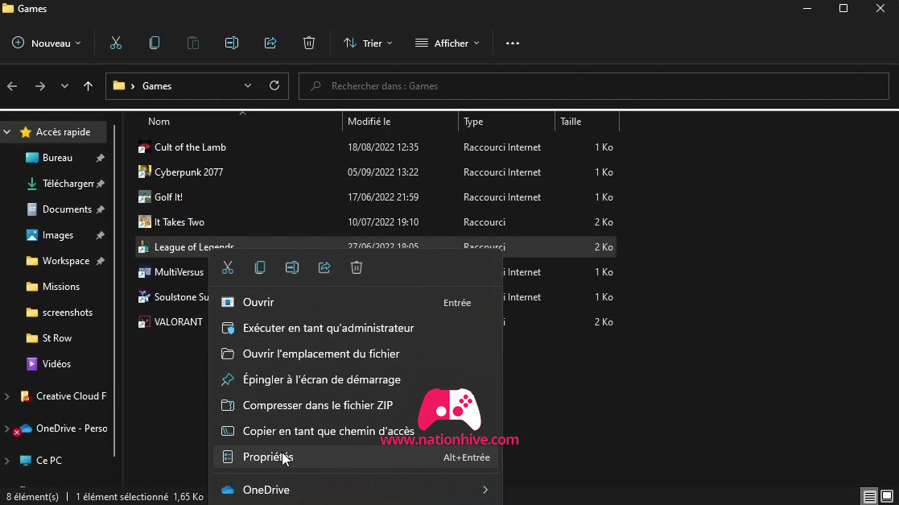899x505 pixels.
Task: Click the '1 élément sélectionné' status bar text
Action: (122, 497)
